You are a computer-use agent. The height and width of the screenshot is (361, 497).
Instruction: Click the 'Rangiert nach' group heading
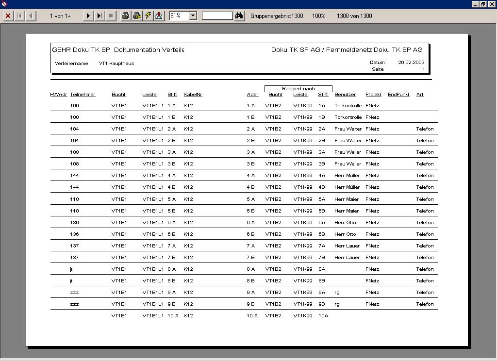click(x=298, y=89)
